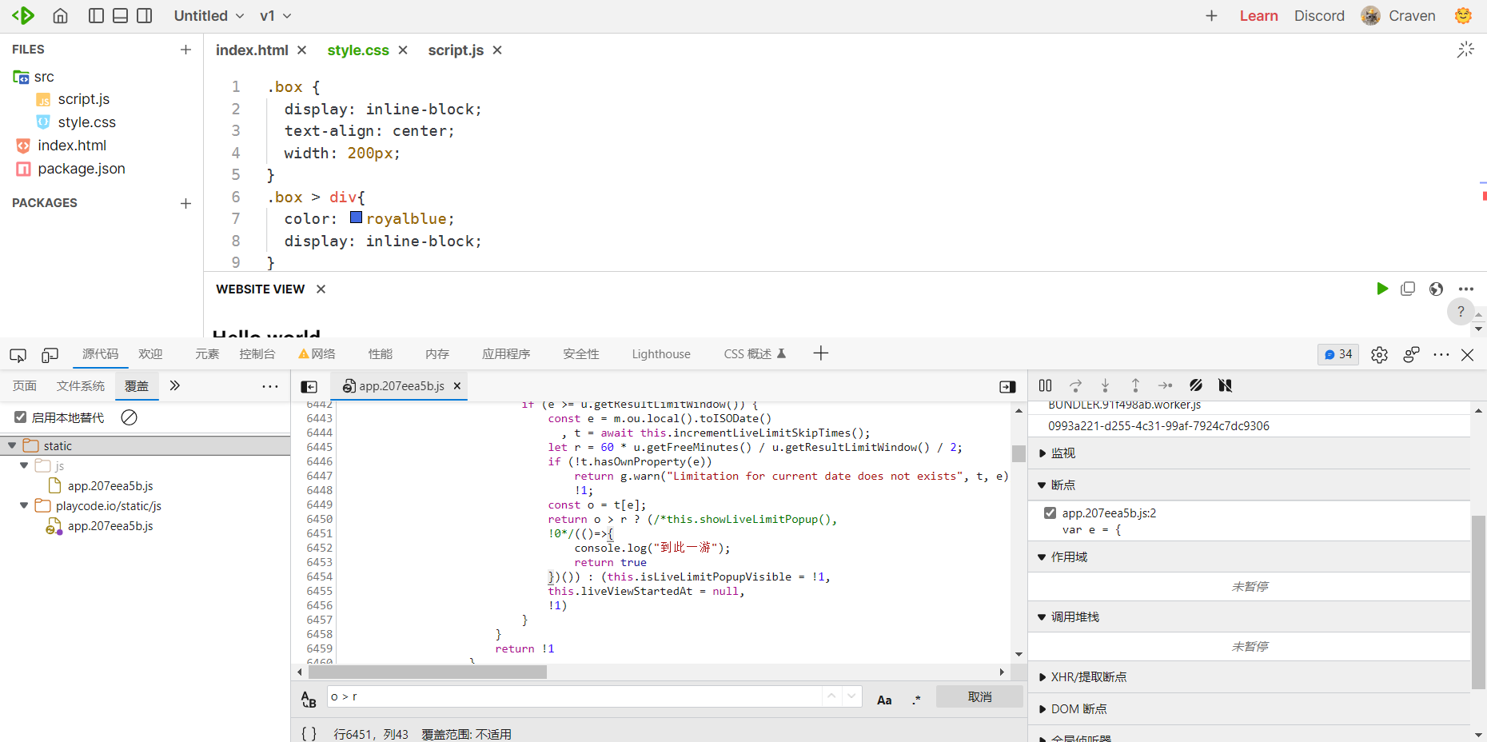1487x742 pixels.
Task: Clear overrides configuration icon
Action: [129, 417]
